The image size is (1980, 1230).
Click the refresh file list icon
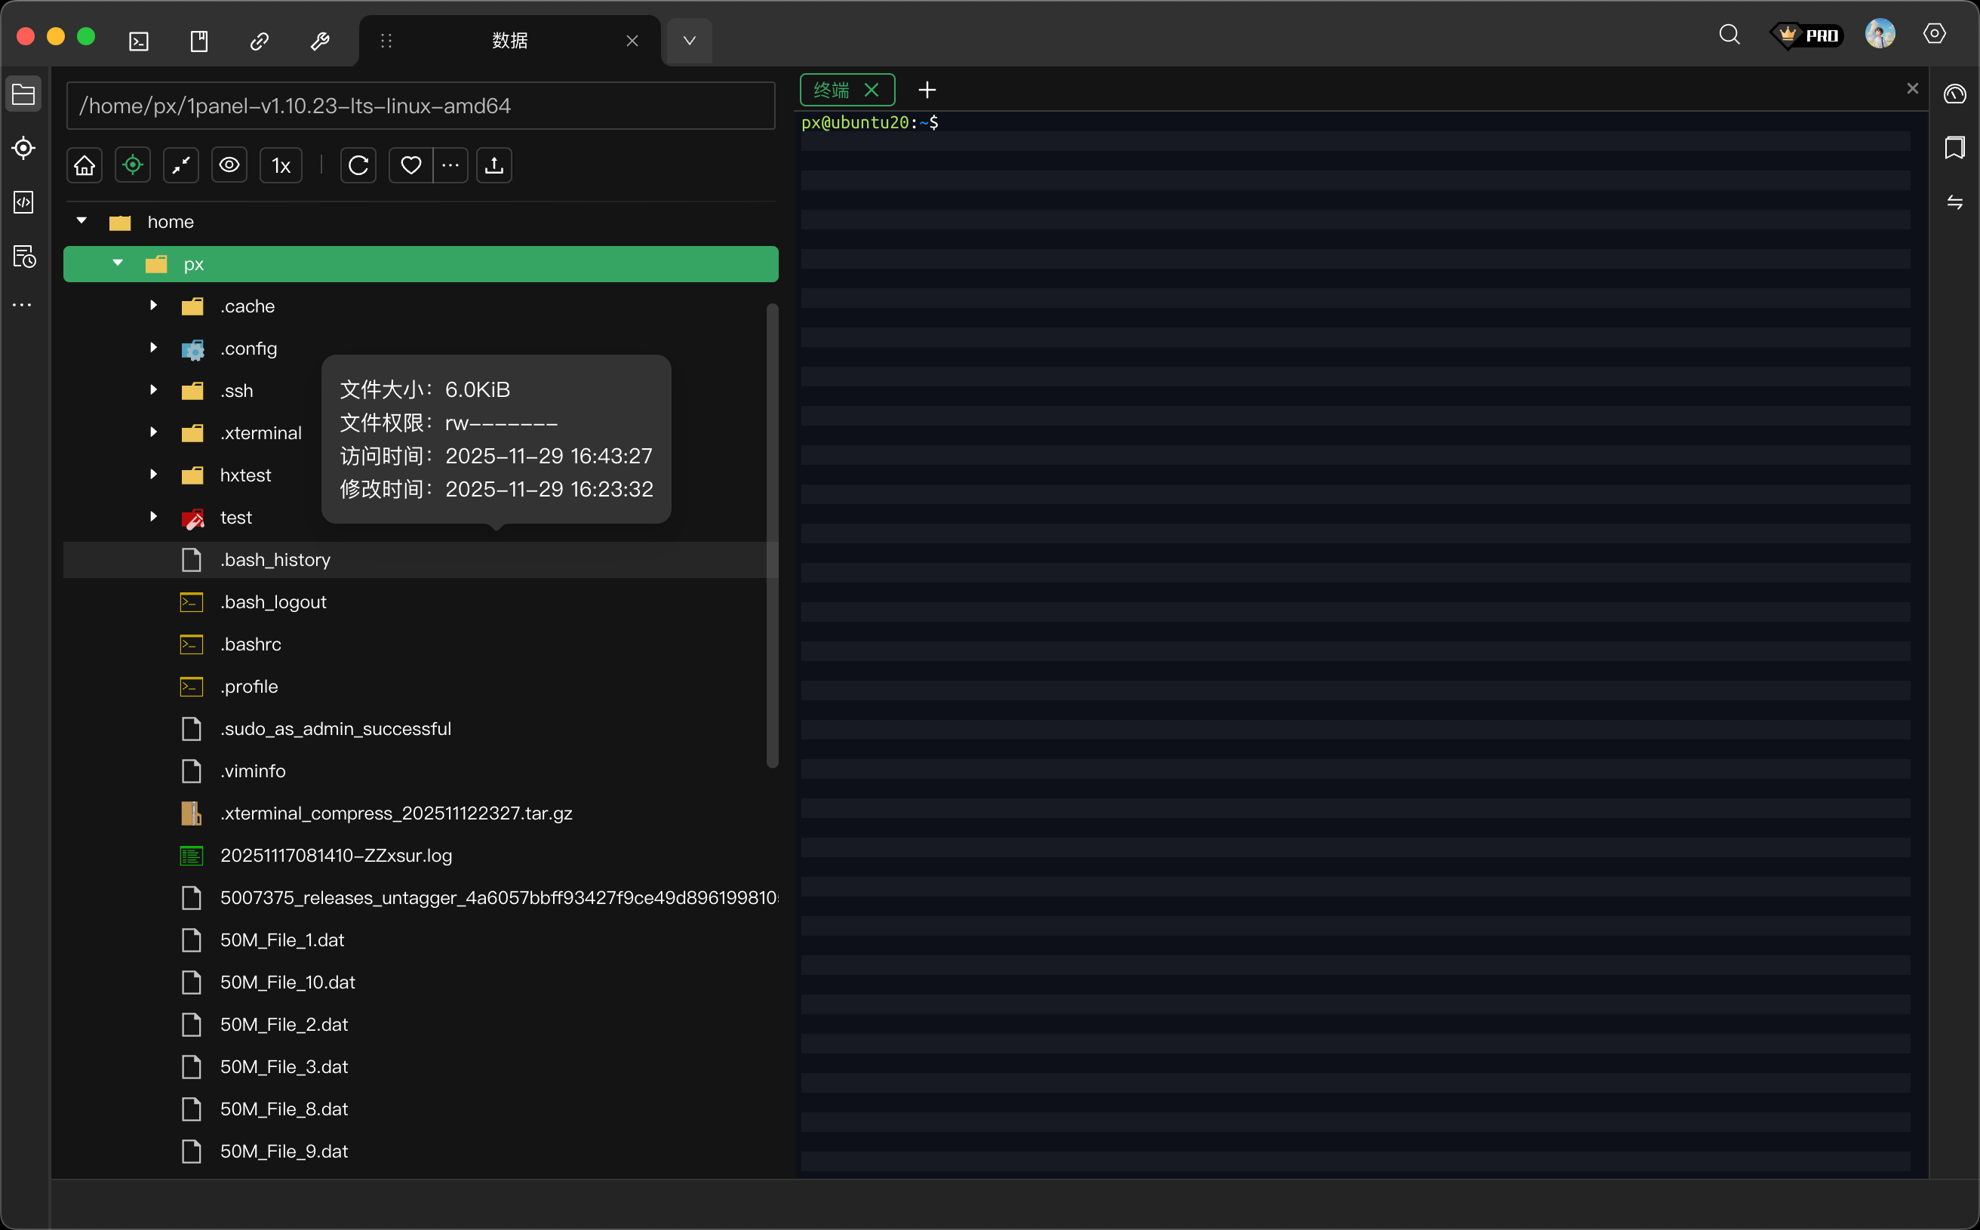pos(358,166)
